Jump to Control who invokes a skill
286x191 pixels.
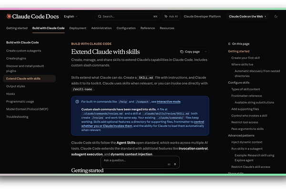pyautogui.click(x=249, y=116)
